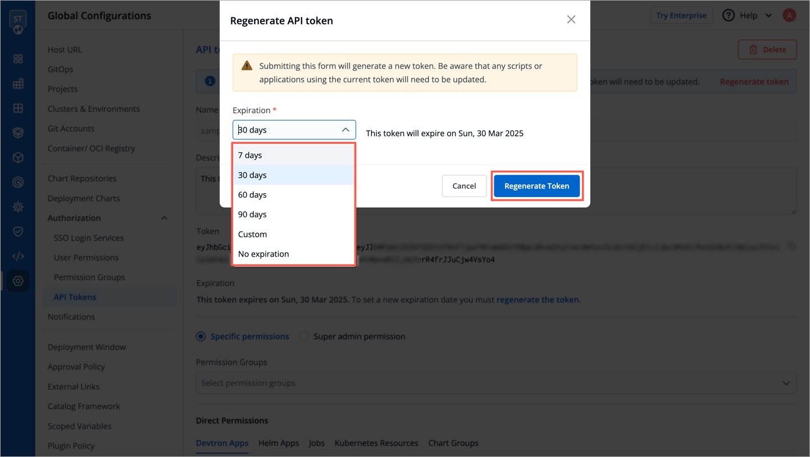Switch to the Helm Apps tab
810x457 pixels.
tap(279, 443)
